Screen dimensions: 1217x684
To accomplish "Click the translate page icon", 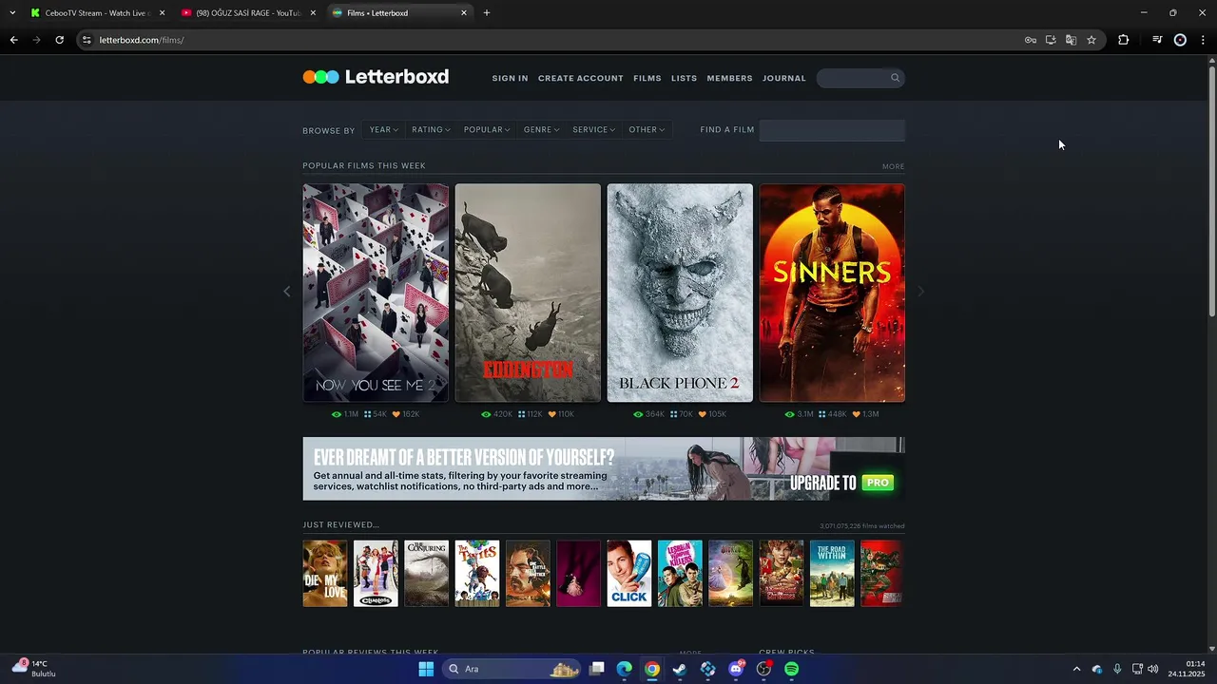I will coord(1071,40).
